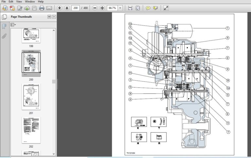The image size is (251, 158).
Task: Add a sticky note comment
Action: tap(148, 8)
